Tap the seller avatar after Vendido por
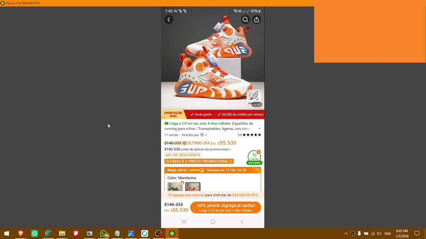426x239 pixels. coord(202,135)
